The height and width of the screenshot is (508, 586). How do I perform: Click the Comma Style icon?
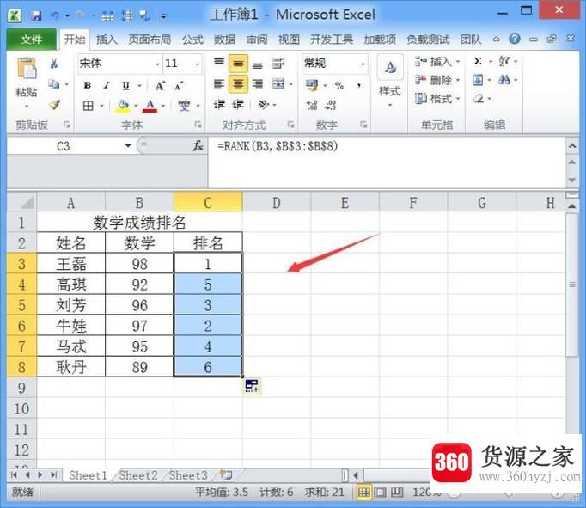(x=359, y=86)
